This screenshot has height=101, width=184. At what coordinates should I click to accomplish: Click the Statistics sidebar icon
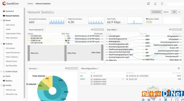click(x=4, y=81)
